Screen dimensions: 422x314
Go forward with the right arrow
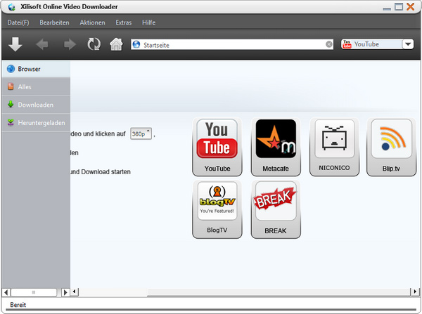tap(70, 44)
